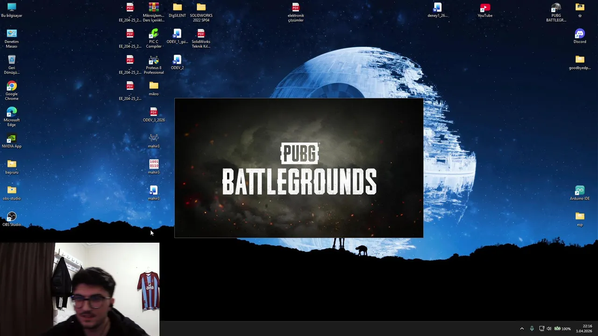Open the deney1_26... Word document icon
This screenshot has height=336, width=598.
[x=437, y=10]
